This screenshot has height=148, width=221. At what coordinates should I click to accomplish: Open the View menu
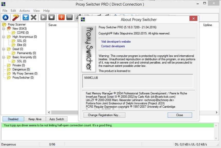click(x=36, y=11)
